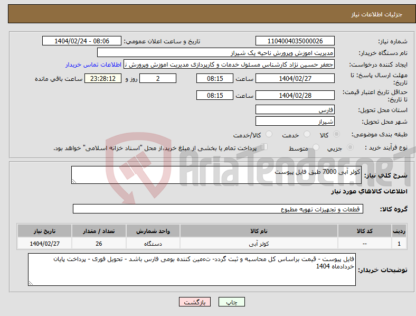Select the متوسط purchase type radio
The image size is (416, 316).
click(316, 147)
